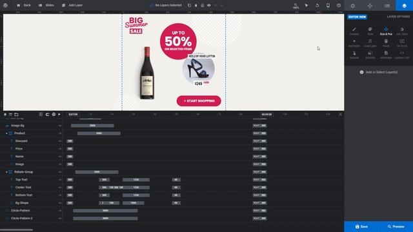This screenshot has width=413, height=232.
Task: Open the Size & Pos settings
Action: pyautogui.click(x=386, y=31)
